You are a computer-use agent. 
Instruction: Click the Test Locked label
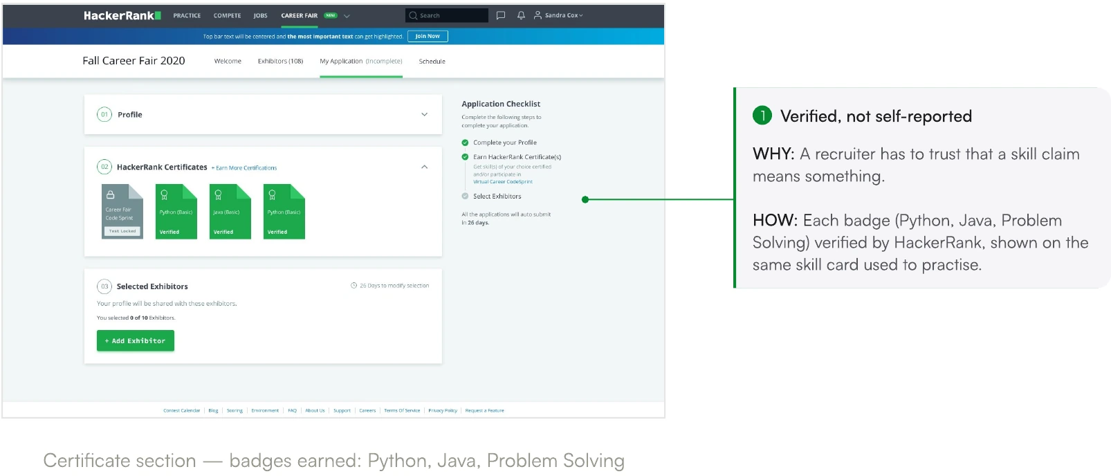(x=122, y=231)
